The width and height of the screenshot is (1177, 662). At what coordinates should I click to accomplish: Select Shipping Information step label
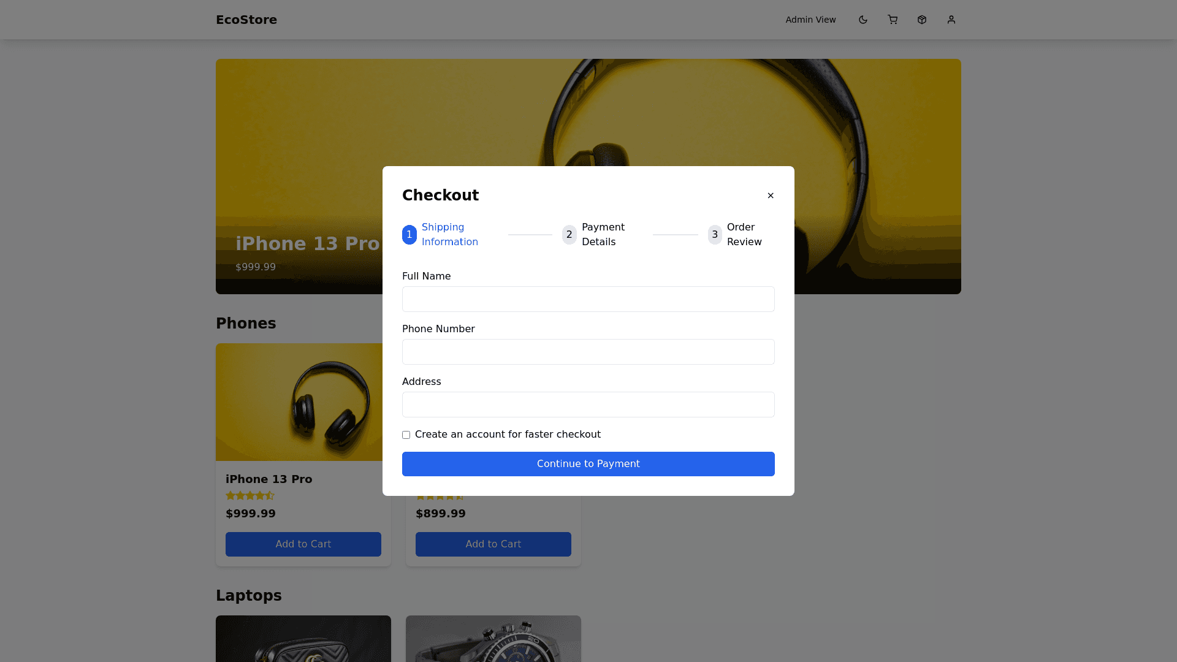(449, 235)
